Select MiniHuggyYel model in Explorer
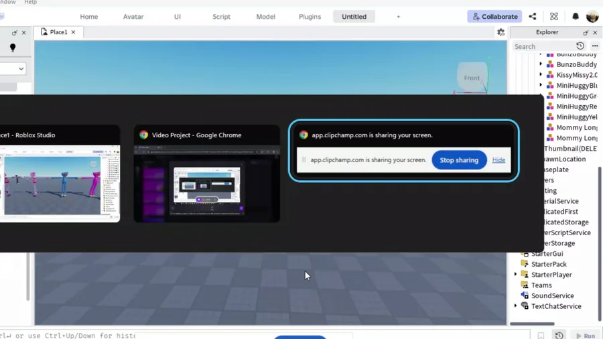Viewport: 603px width, 339px height. pos(576,117)
